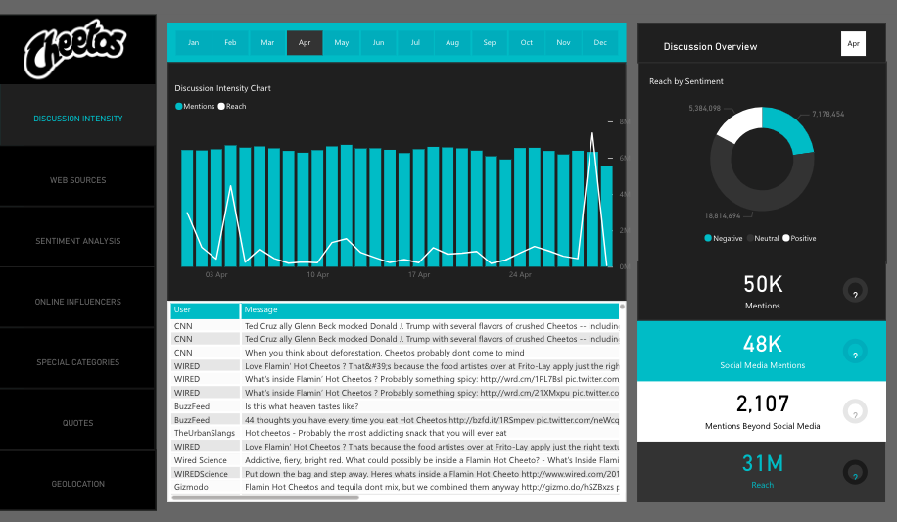Click the circular icon beside 31M Reach

click(855, 473)
